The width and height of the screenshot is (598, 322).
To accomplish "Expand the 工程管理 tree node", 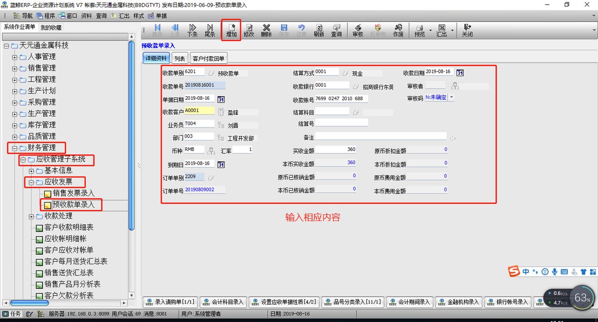I will click(15, 80).
